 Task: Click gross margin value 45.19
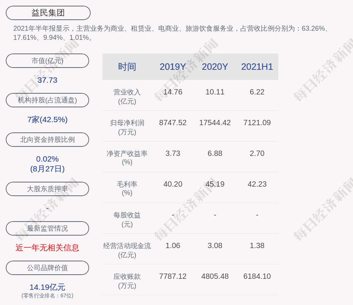215,184
